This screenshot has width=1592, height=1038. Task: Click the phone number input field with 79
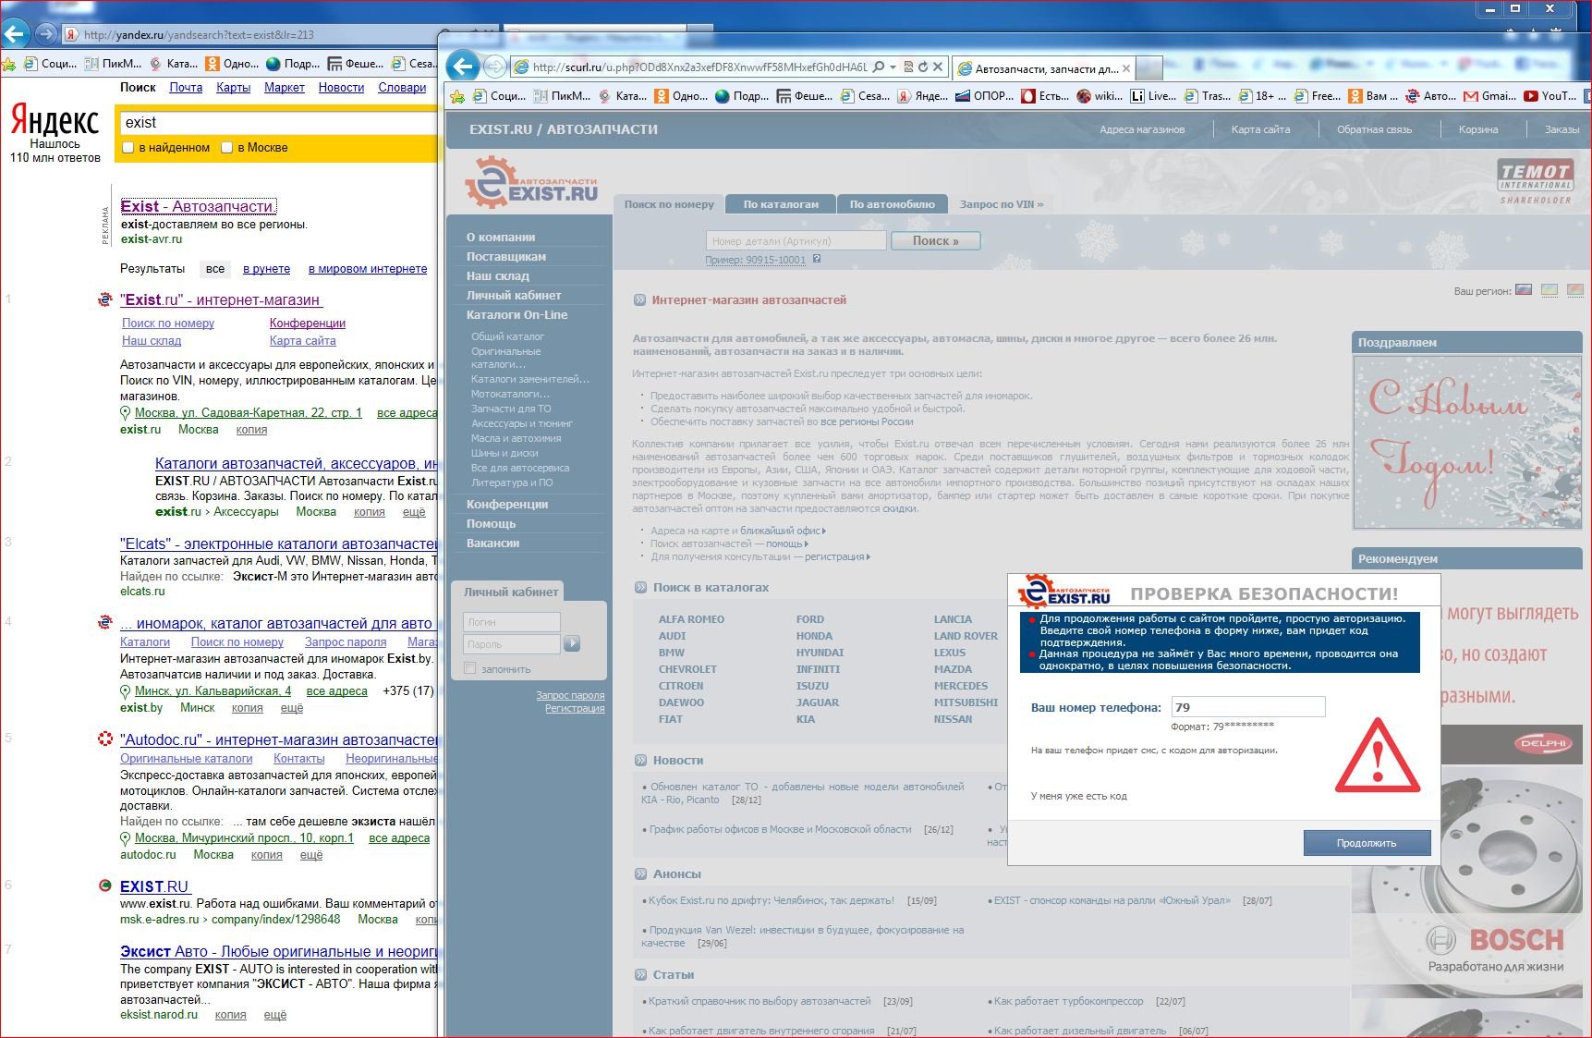coord(1248,707)
